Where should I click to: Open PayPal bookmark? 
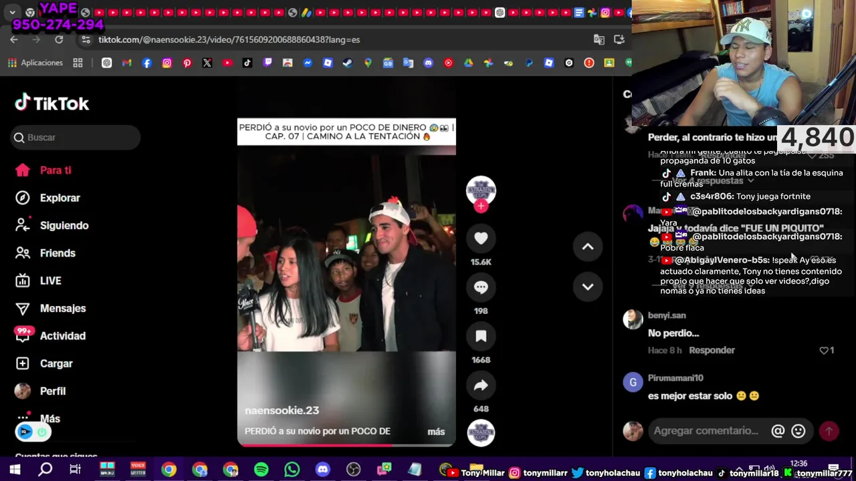click(x=528, y=63)
